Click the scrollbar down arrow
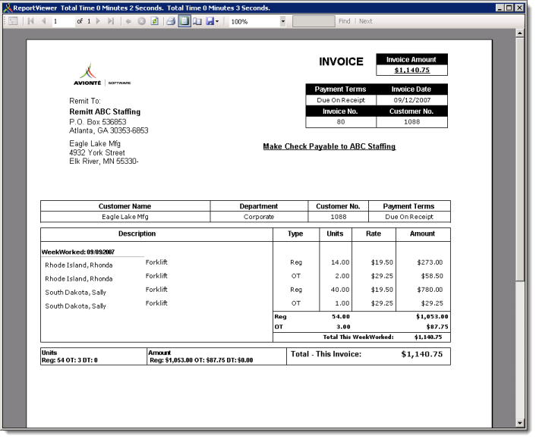 (x=519, y=422)
